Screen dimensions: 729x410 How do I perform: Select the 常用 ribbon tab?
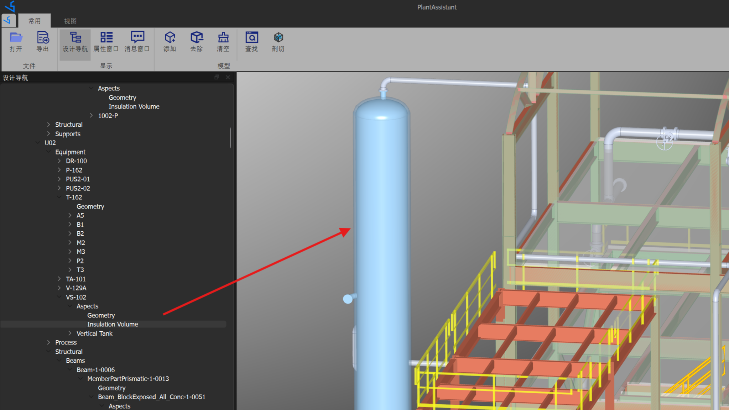point(35,21)
